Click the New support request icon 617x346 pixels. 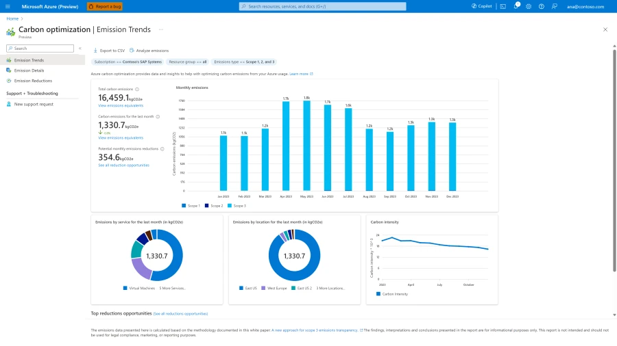pyautogui.click(x=9, y=104)
